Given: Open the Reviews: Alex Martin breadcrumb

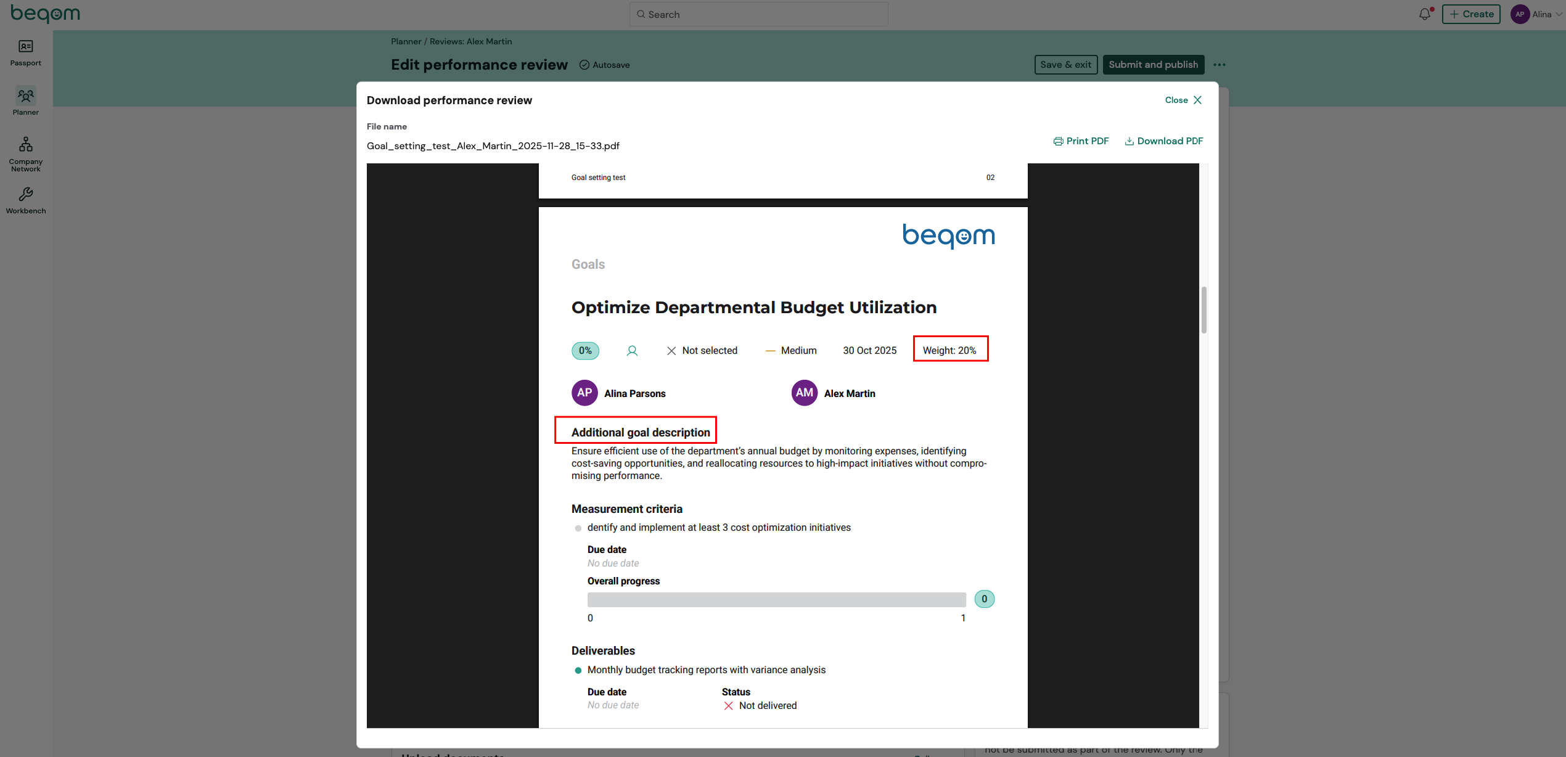Looking at the screenshot, I should [x=470, y=41].
